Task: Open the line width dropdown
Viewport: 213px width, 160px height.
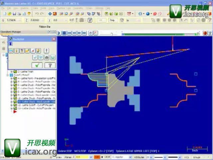Action: click(180, 157)
